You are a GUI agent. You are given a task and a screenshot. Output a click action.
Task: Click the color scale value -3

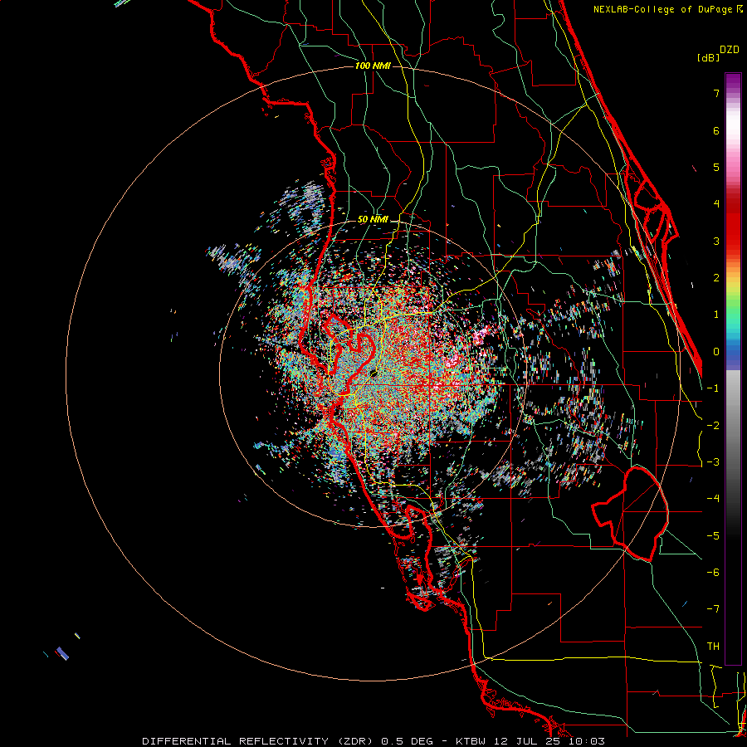713,462
